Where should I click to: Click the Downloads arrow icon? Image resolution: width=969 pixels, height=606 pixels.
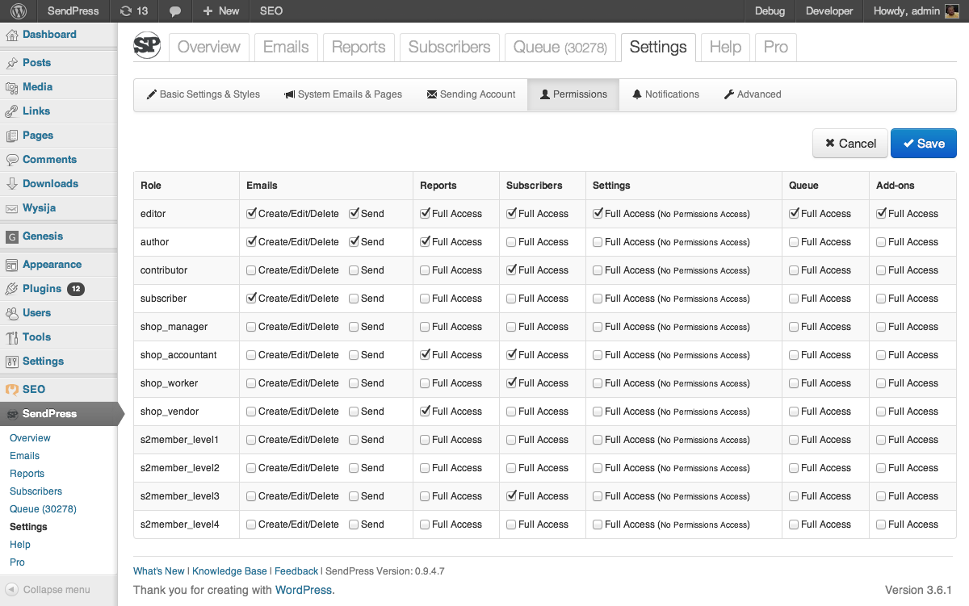pyautogui.click(x=12, y=184)
